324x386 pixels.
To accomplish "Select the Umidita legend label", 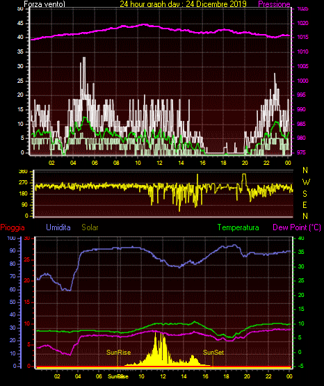I will [58, 227].
